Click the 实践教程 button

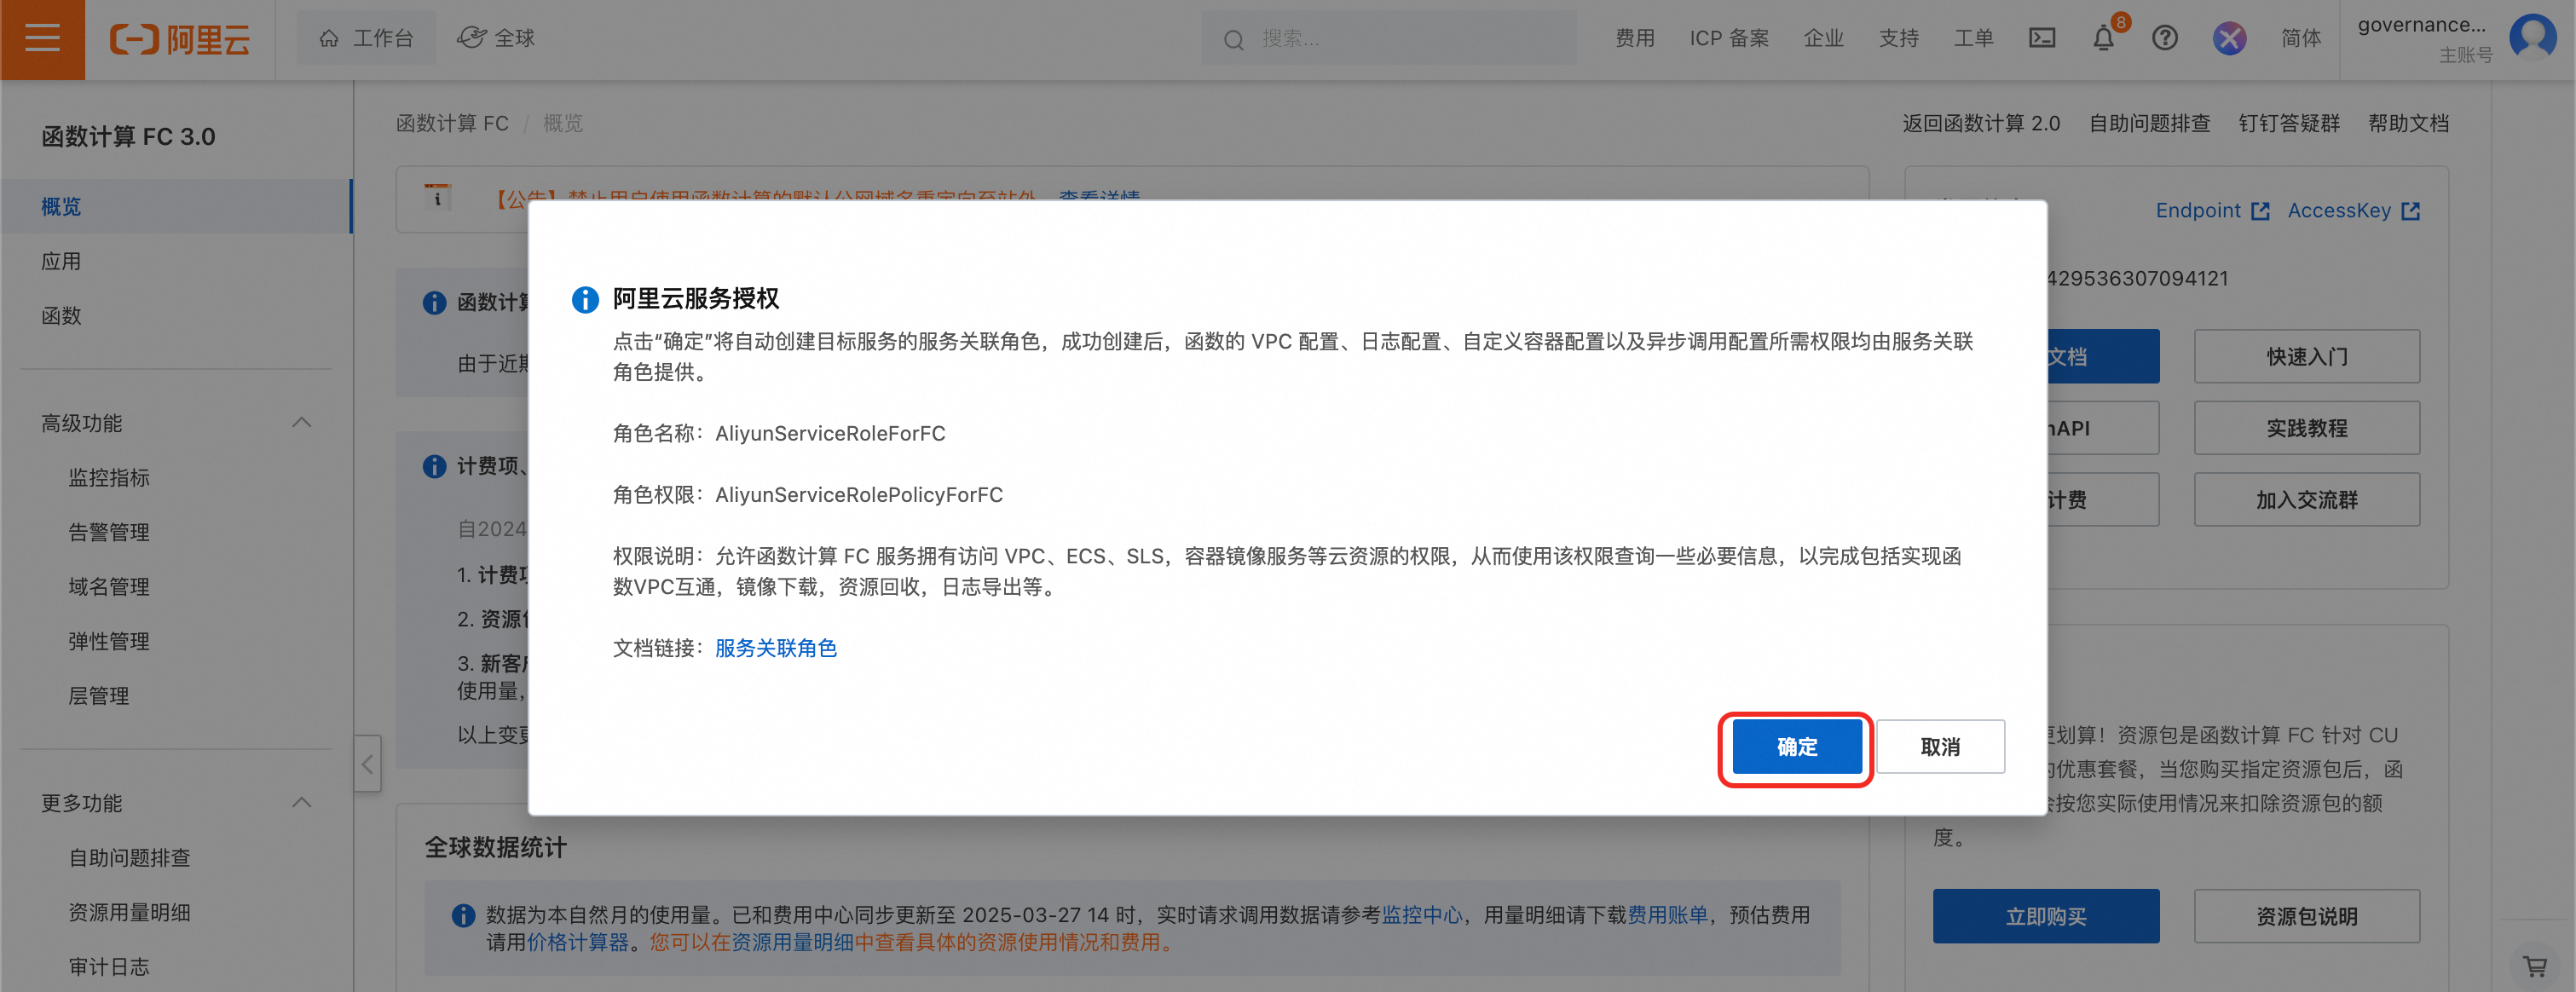[2307, 428]
